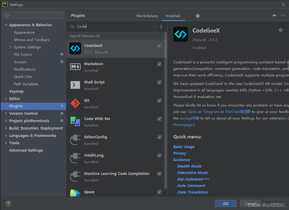Open the help question mark button
The height and width of the screenshot is (210, 289).
point(8,204)
